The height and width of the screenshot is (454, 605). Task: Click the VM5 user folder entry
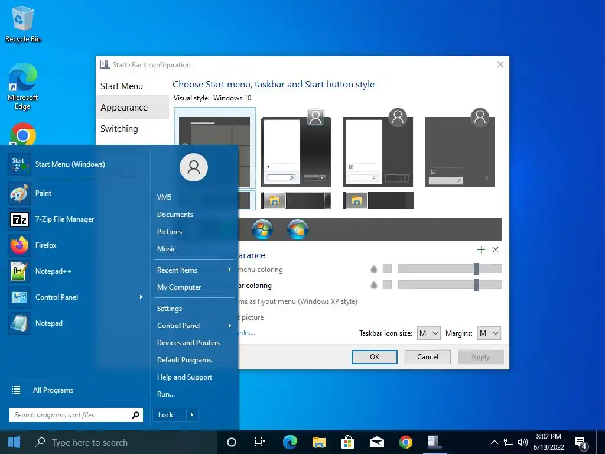tap(164, 197)
